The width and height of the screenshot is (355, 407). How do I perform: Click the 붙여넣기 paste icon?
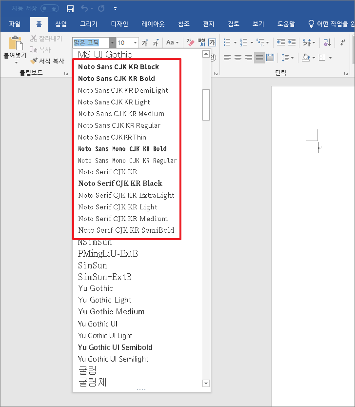tap(16, 43)
